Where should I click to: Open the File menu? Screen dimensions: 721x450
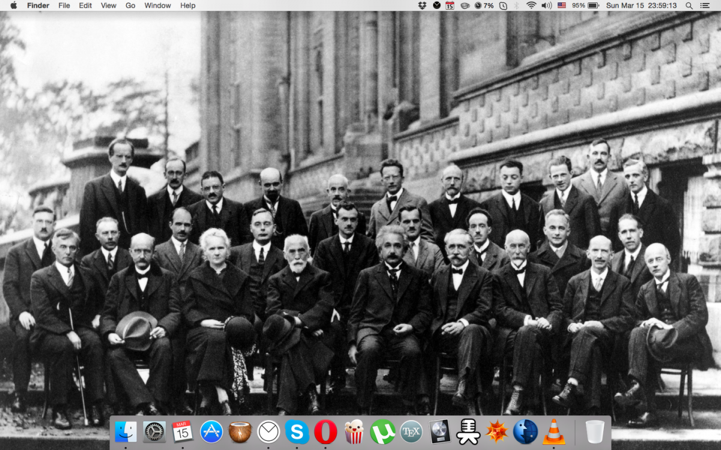pos(64,5)
